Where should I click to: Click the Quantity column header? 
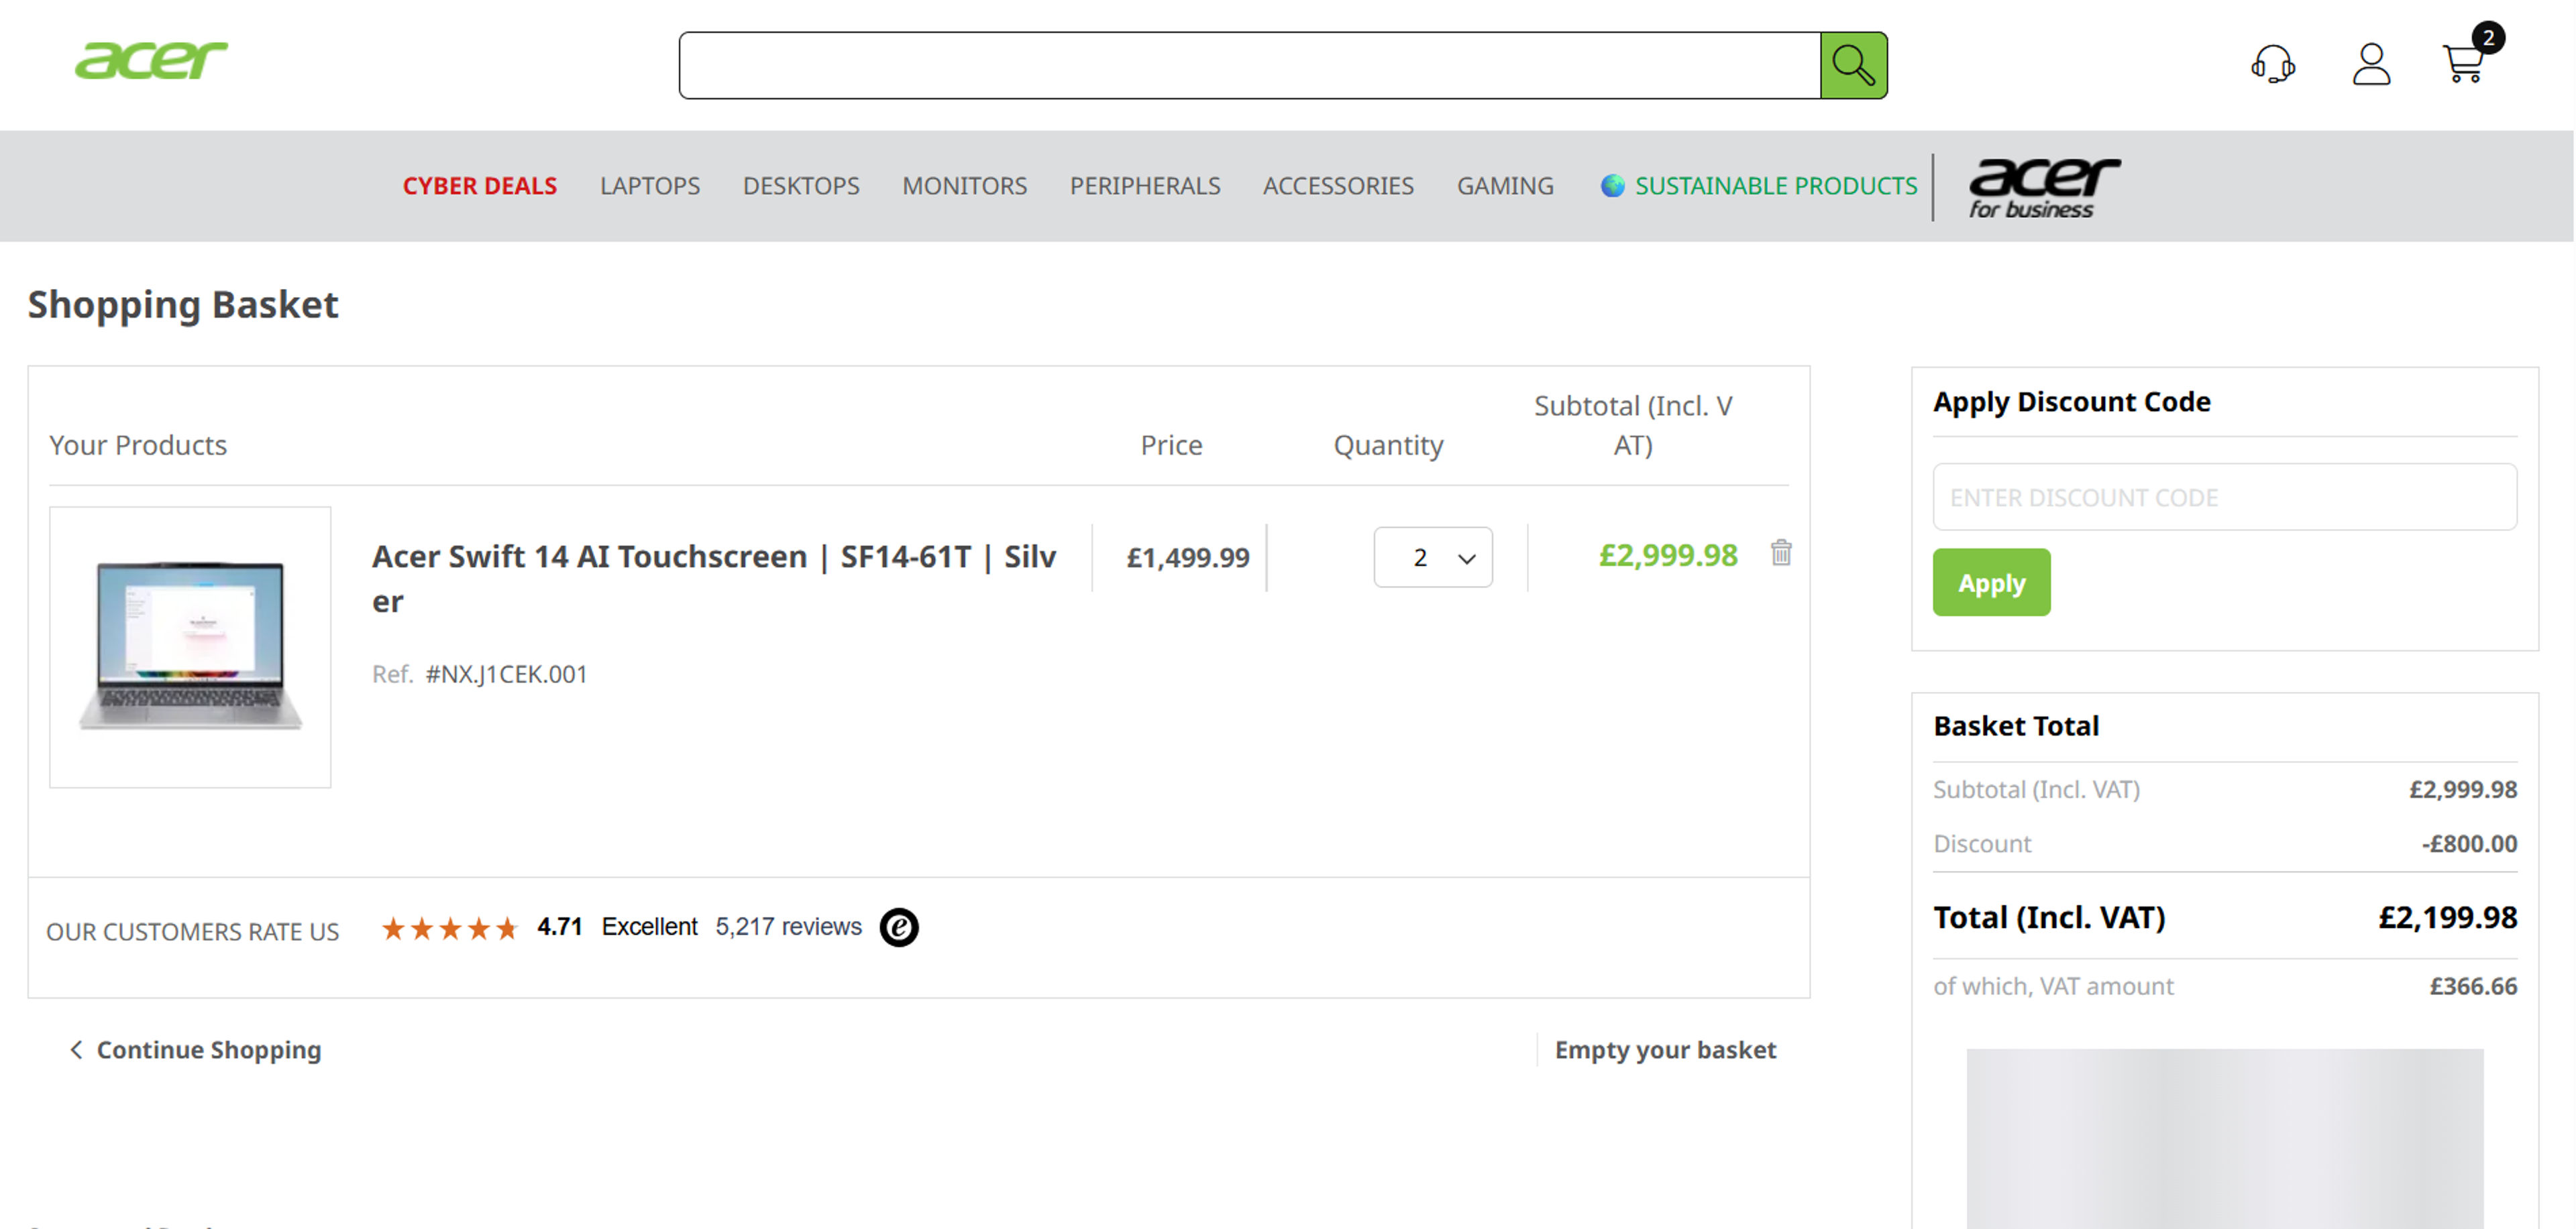[1388, 446]
